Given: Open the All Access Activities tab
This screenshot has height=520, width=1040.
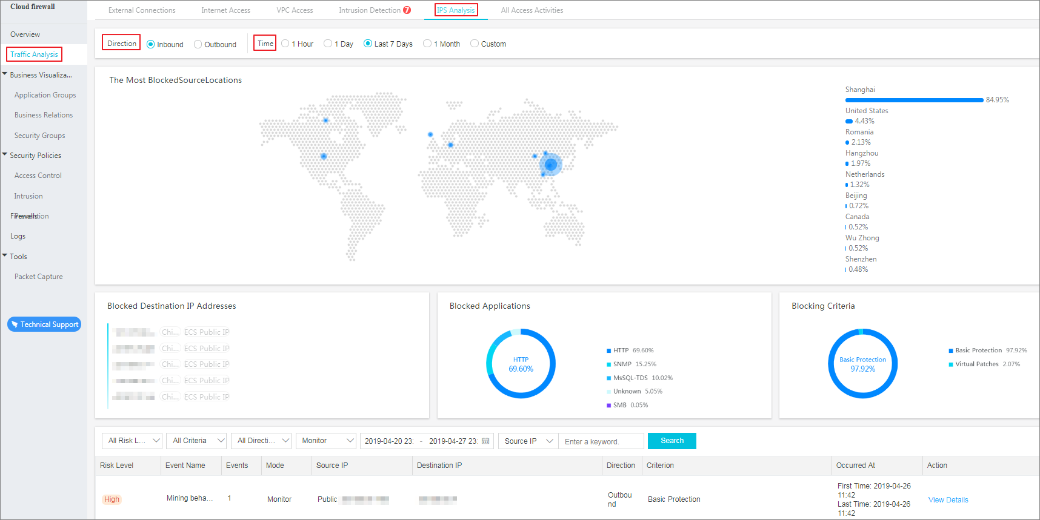Looking at the screenshot, I should click(x=532, y=10).
